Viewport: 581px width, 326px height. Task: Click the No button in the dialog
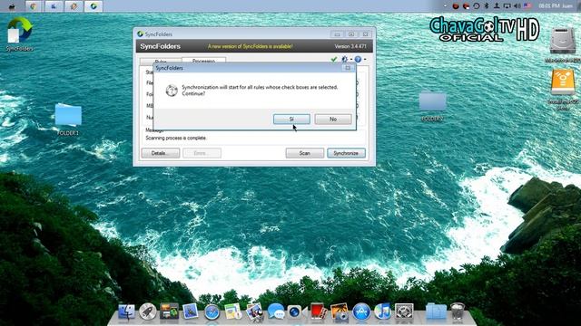(333, 119)
